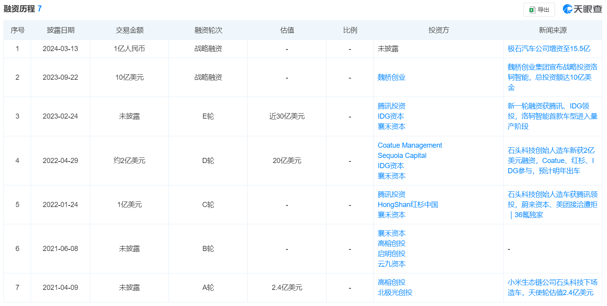Click the 披露日期 column header
Image resolution: width=607 pixels, height=306 pixels.
click(x=60, y=30)
